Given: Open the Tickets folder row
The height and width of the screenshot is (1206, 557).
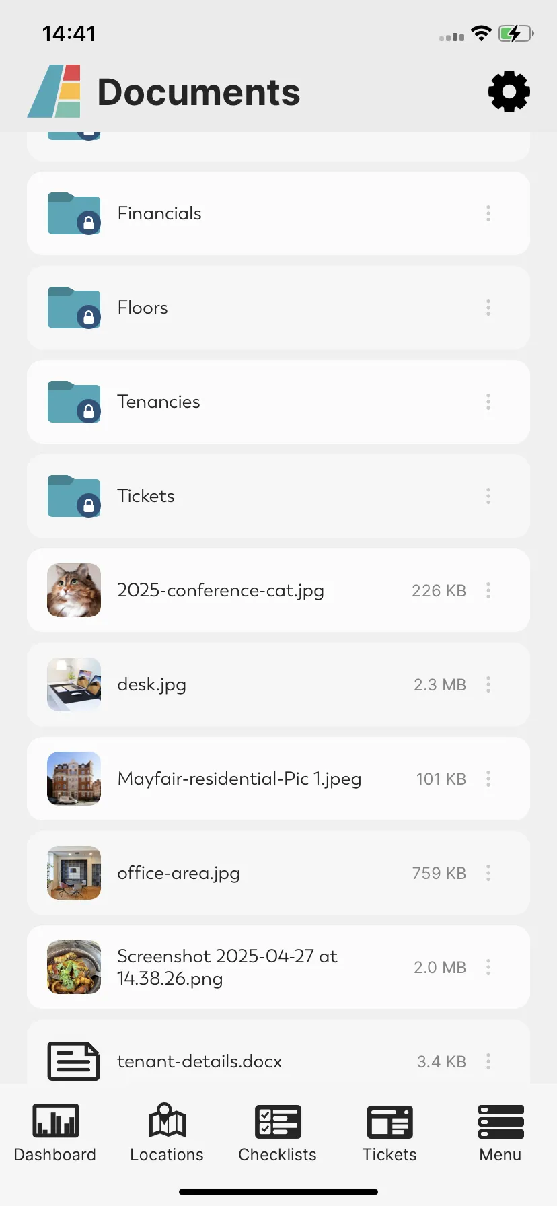Looking at the screenshot, I should point(278,496).
